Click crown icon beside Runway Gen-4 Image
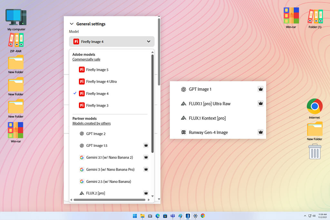Viewport: 330px width, 220px height. click(260, 132)
